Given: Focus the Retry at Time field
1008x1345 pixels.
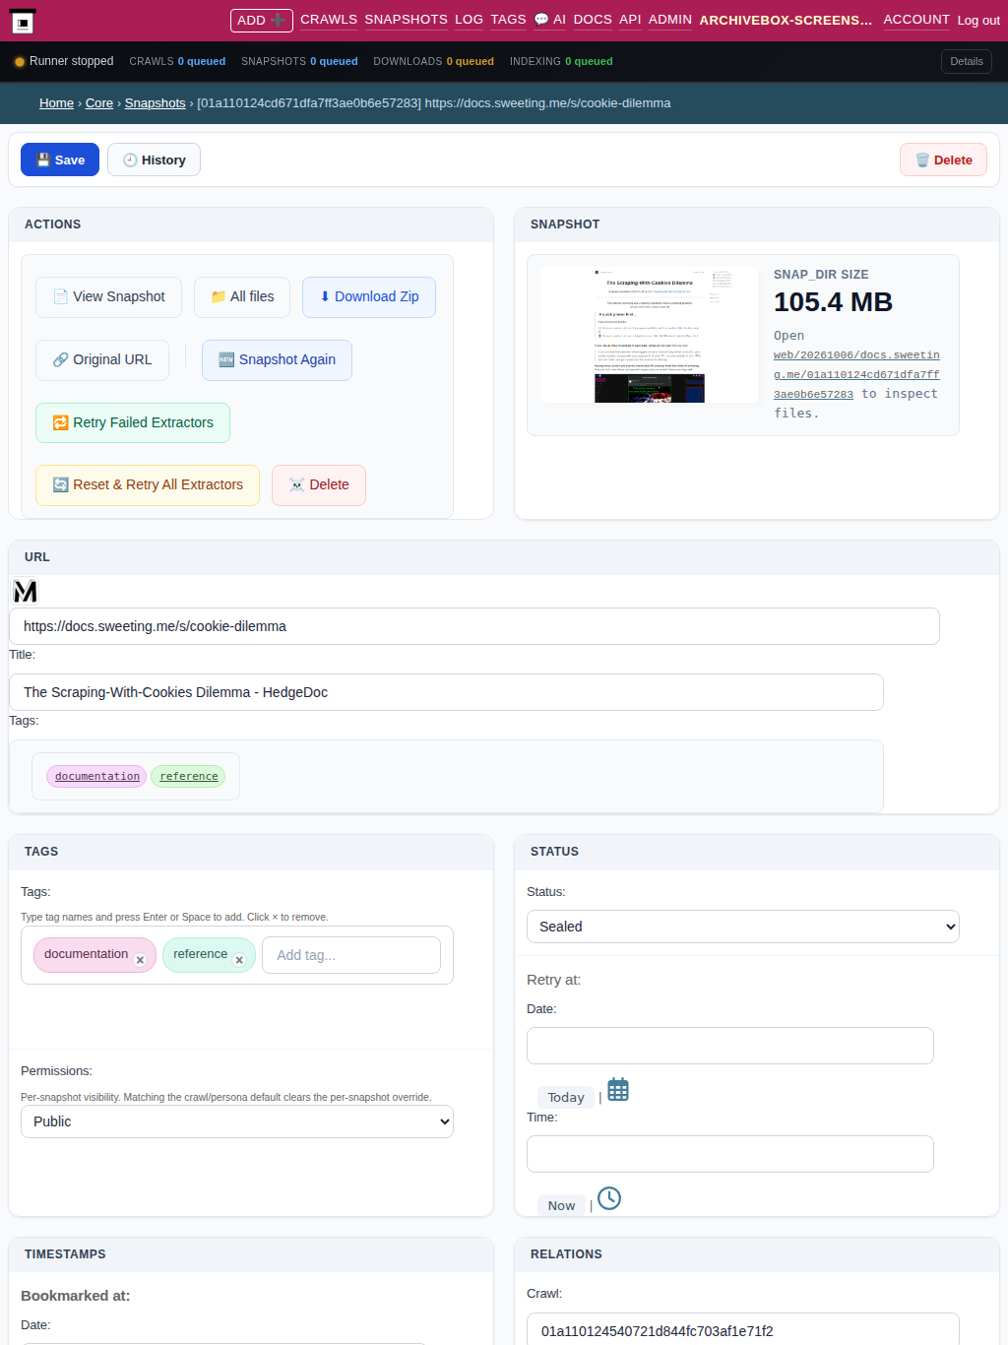Looking at the screenshot, I should [730, 1154].
